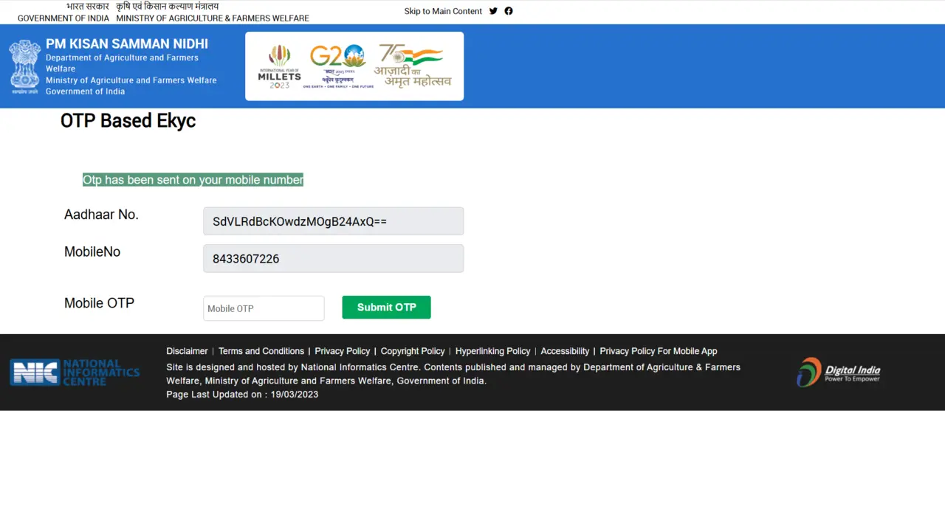Focus the Mobile OTP input field
Image resolution: width=945 pixels, height=531 pixels.
(x=264, y=308)
